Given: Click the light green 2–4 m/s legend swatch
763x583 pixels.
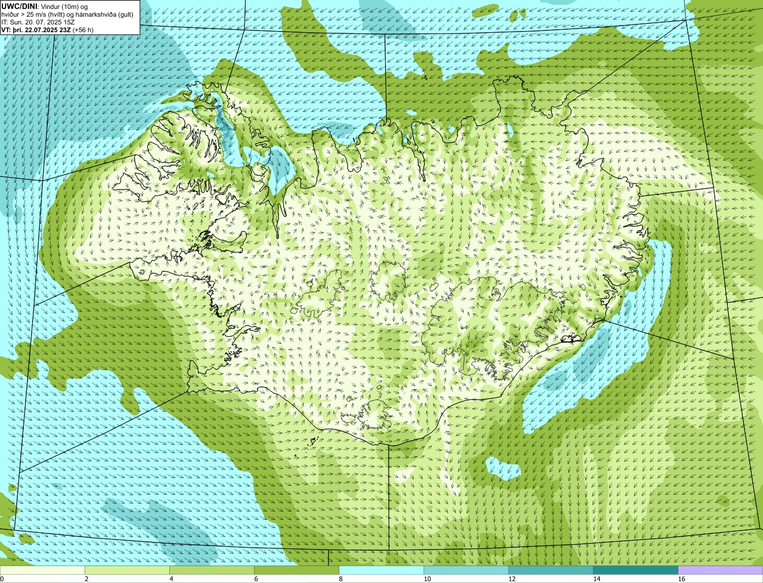Looking at the screenshot, I should tap(127, 570).
